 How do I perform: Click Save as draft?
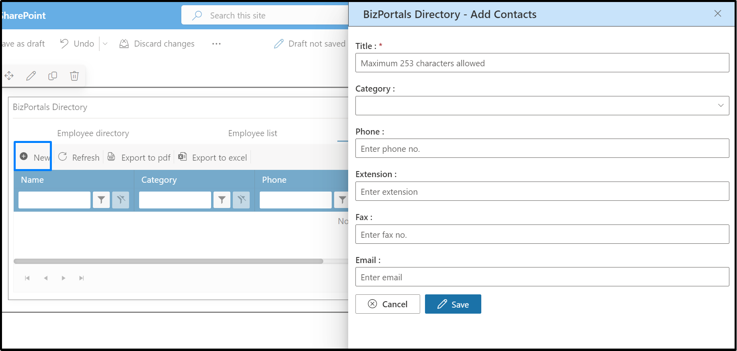click(x=23, y=44)
